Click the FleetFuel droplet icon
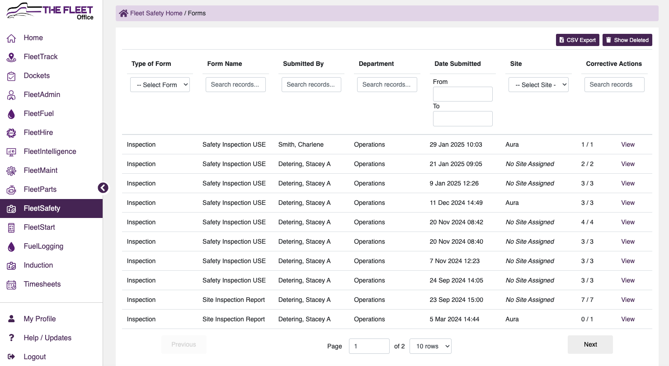Image resolution: width=669 pixels, height=366 pixels. tap(12, 114)
